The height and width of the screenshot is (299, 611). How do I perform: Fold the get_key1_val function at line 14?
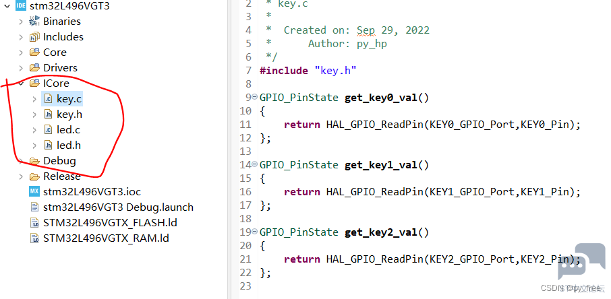(x=254, y=164)
